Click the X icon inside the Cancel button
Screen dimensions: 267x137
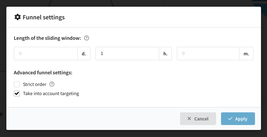click(x=189, y=119)
